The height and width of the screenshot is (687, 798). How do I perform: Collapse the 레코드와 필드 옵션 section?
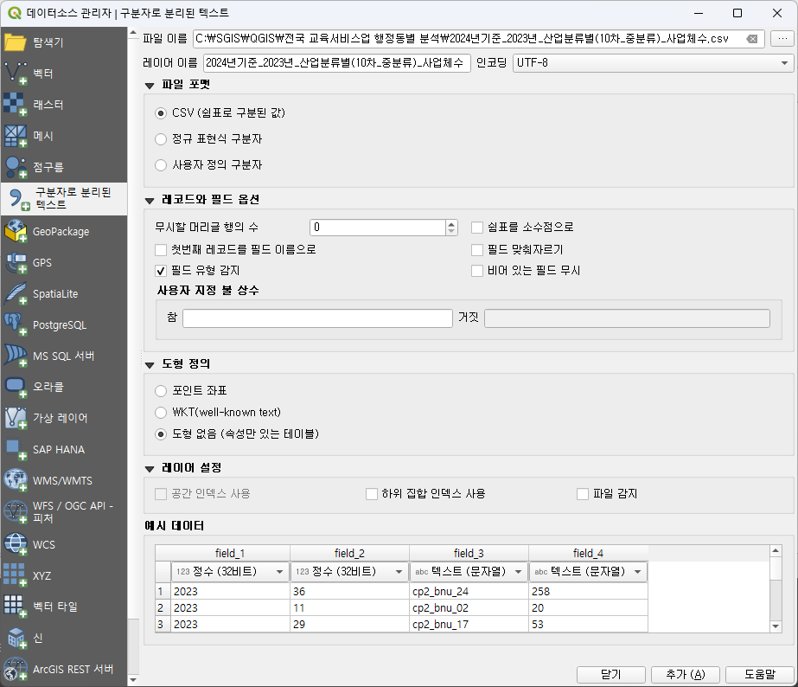coord(150,201)
